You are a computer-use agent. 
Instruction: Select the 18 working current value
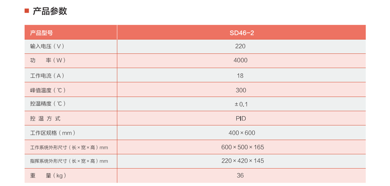(240, 76)
